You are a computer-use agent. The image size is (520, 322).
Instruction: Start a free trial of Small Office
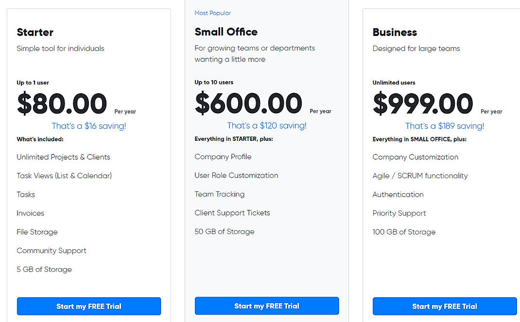point(266,306)
